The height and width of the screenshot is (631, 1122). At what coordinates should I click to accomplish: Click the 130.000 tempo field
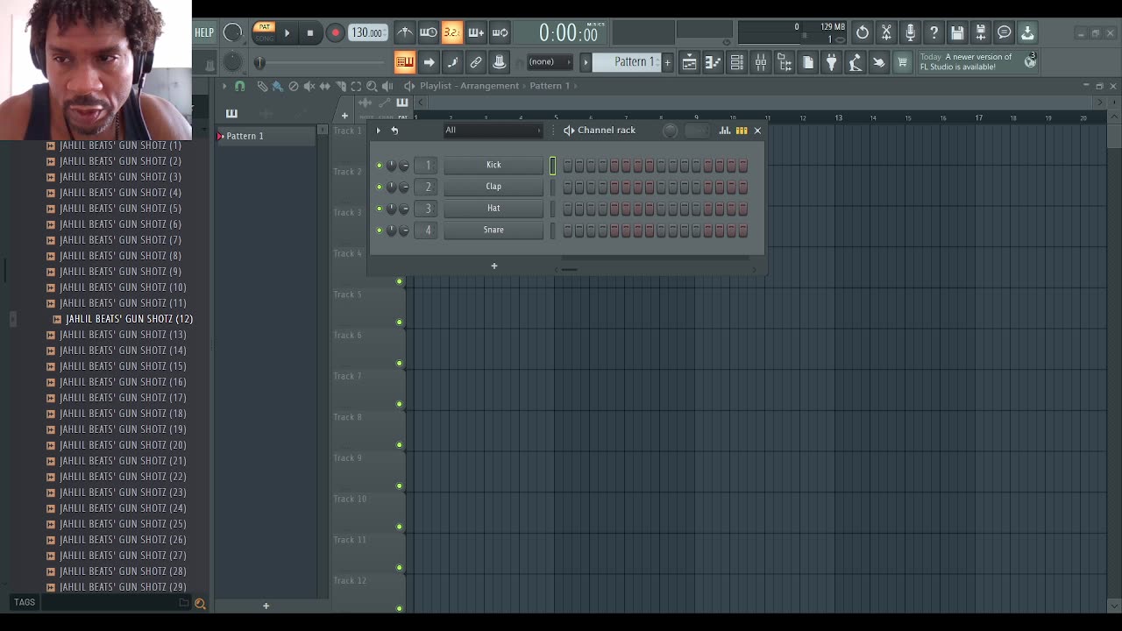coord(367,33)
